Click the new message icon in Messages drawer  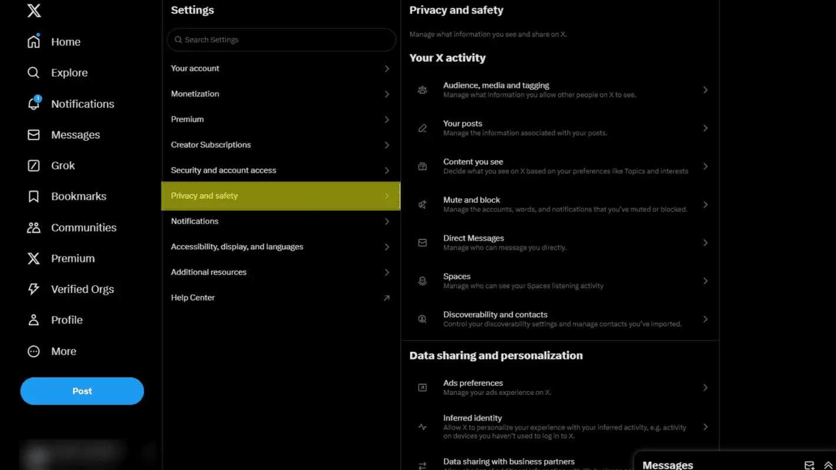[810, 465]
